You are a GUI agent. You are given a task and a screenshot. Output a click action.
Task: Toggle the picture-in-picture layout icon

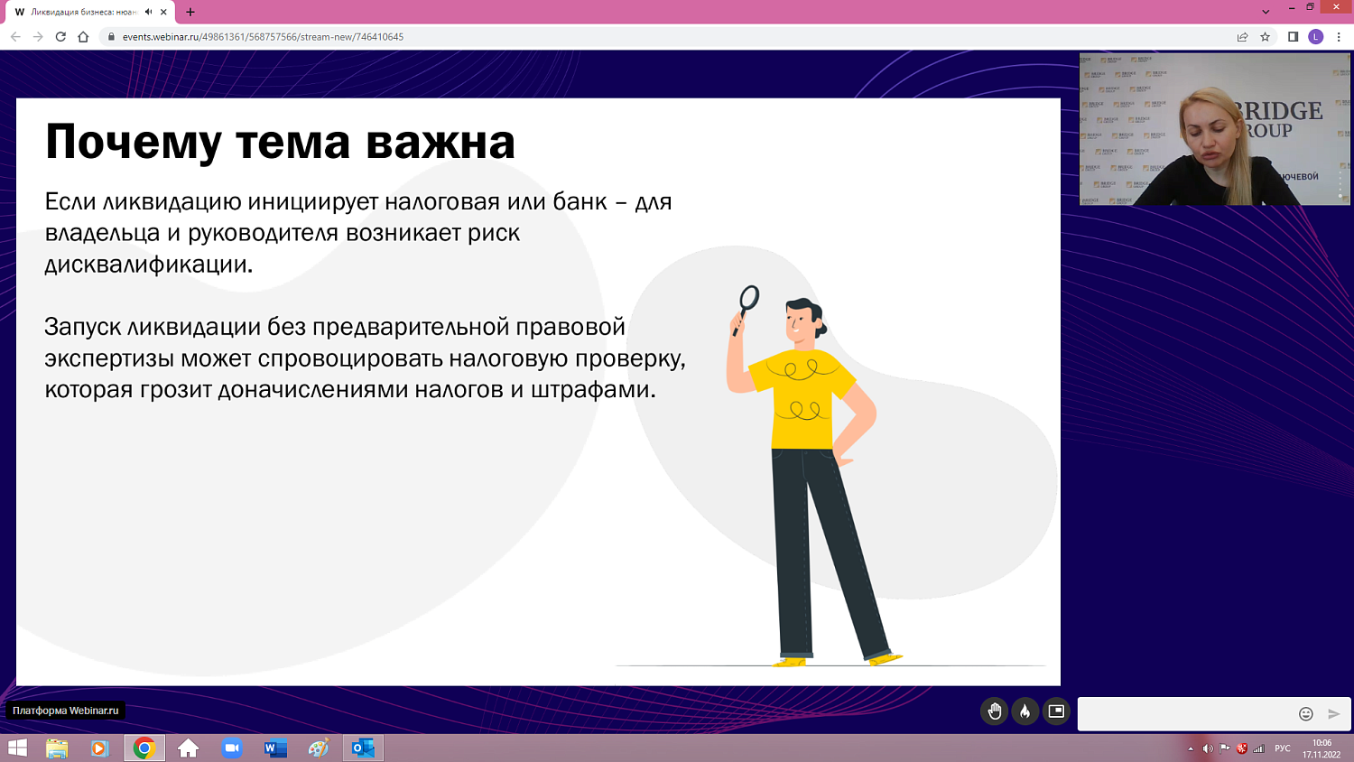pos(1054,712)
